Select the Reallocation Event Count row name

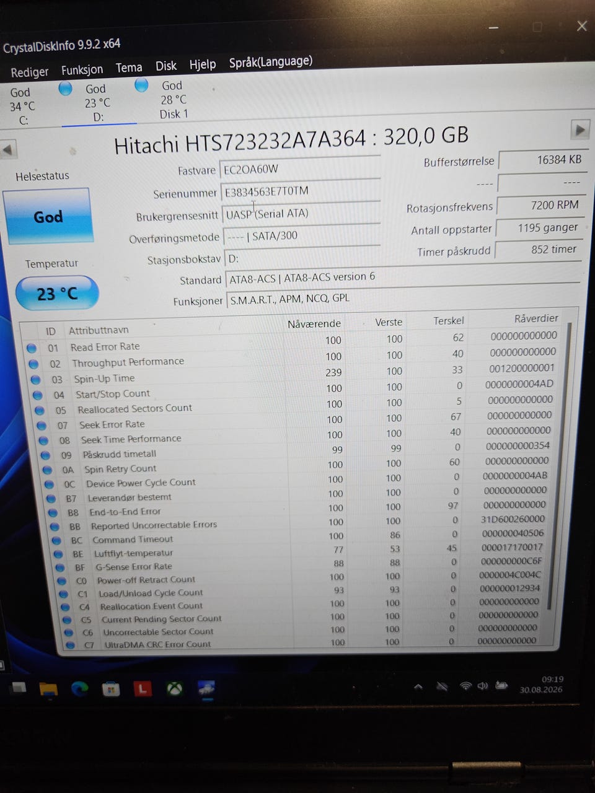pyautogui.click(x=151, y=607)
